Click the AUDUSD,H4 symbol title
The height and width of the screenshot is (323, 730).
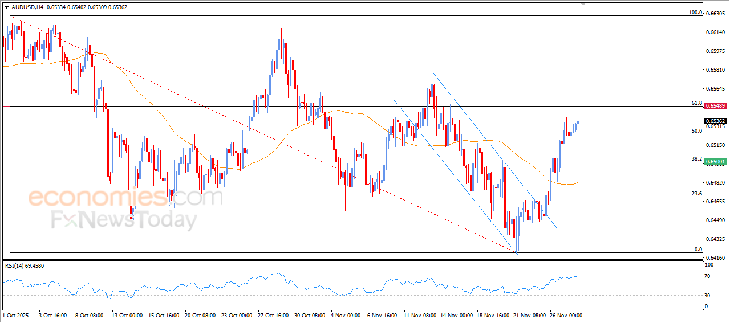click(26, 7)
